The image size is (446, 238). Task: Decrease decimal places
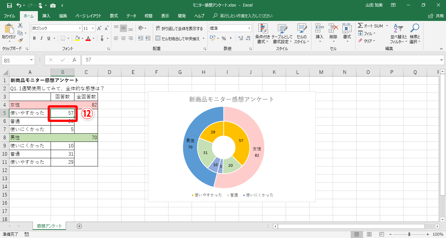(x=248, y=39)
